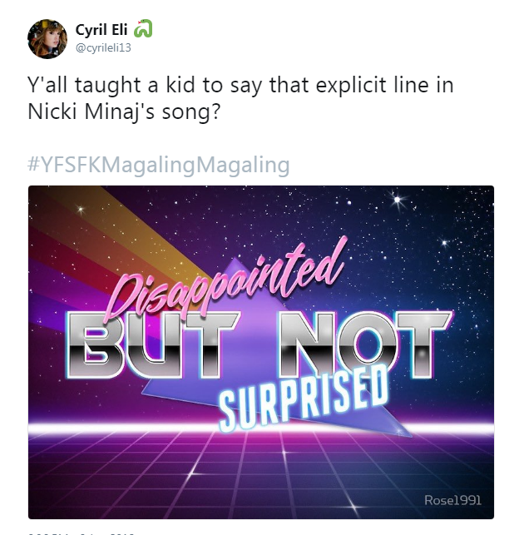Click the green snake emoji beside the name
This screenshot has width=514, height=535.
(x=143, y=28)
